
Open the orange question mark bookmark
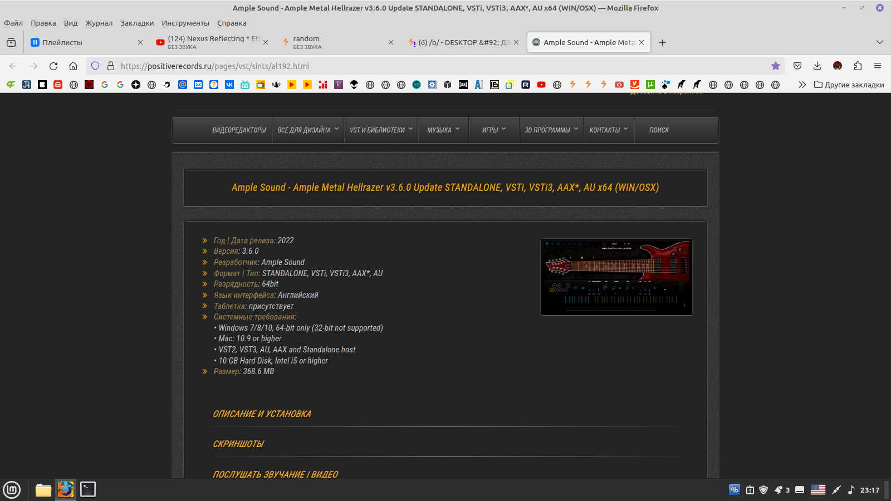point(214,85)
